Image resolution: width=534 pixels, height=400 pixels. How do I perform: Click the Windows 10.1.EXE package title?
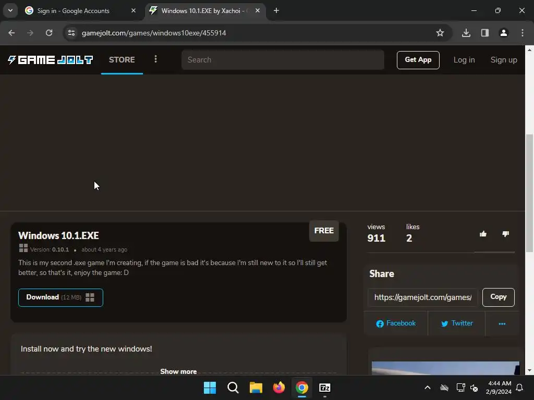point(58,235)
